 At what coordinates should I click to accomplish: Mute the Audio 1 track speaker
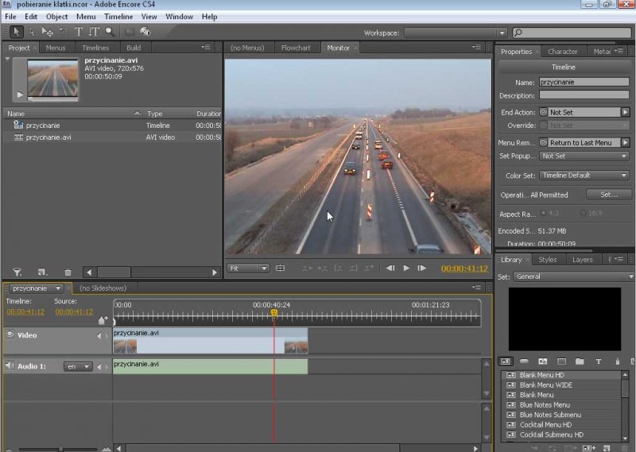10,366
